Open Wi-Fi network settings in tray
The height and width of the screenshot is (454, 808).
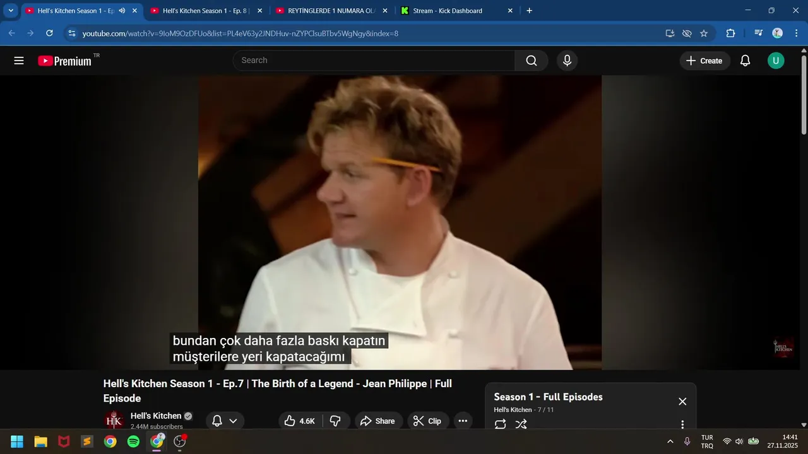(727, 441)
